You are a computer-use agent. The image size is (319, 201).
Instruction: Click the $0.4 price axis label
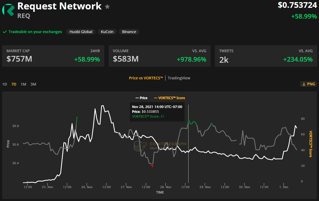coord(15,163)
